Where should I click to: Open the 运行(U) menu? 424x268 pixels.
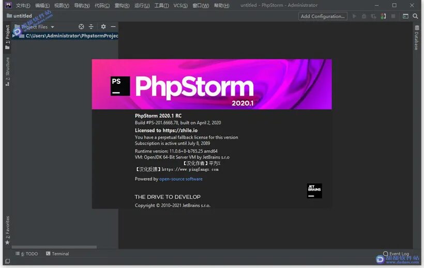click(142, 5)
